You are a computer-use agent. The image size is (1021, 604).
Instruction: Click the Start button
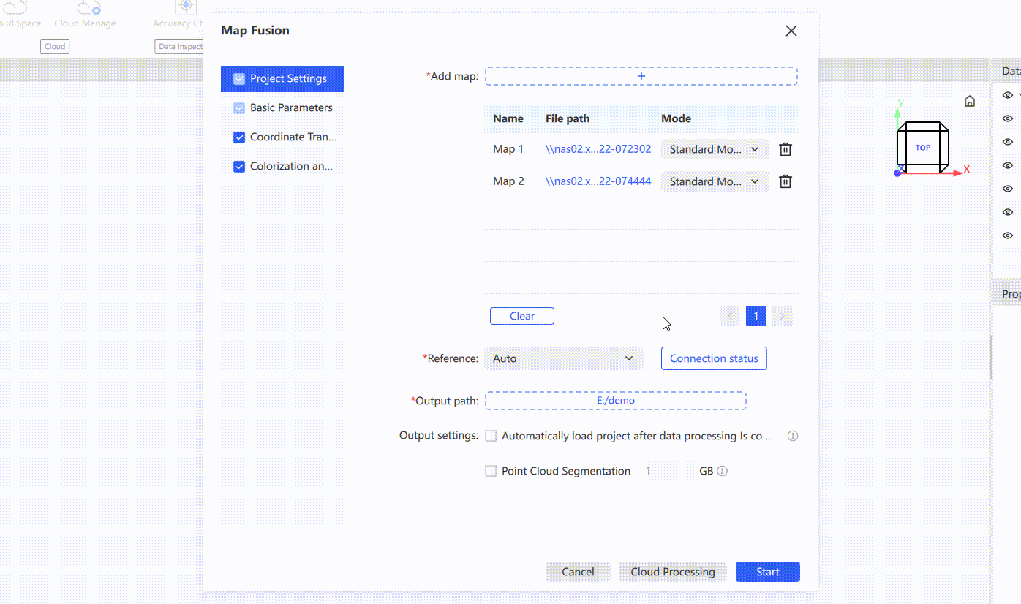(768, 572)
